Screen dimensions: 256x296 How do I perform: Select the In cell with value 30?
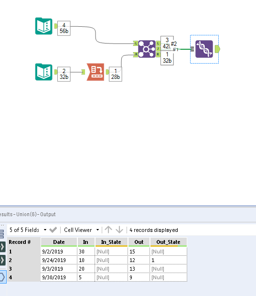(86, 252)
